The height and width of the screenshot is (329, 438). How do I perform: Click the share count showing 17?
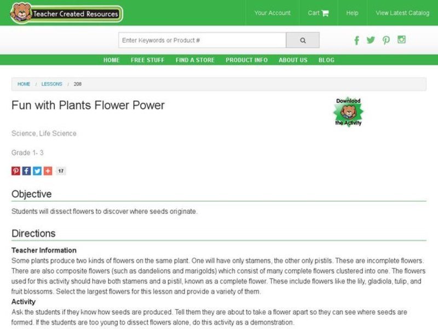click(x=61, y=171)
